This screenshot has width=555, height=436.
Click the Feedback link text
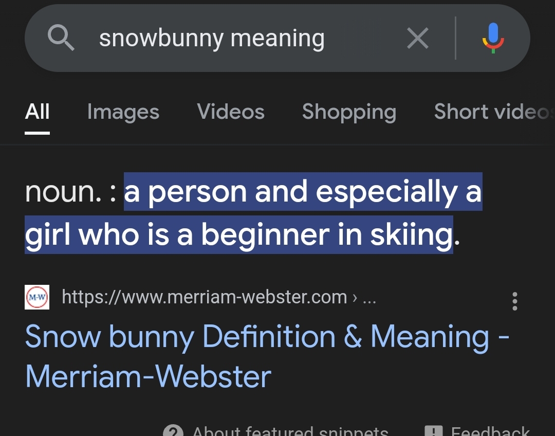[x=490, y=431]
